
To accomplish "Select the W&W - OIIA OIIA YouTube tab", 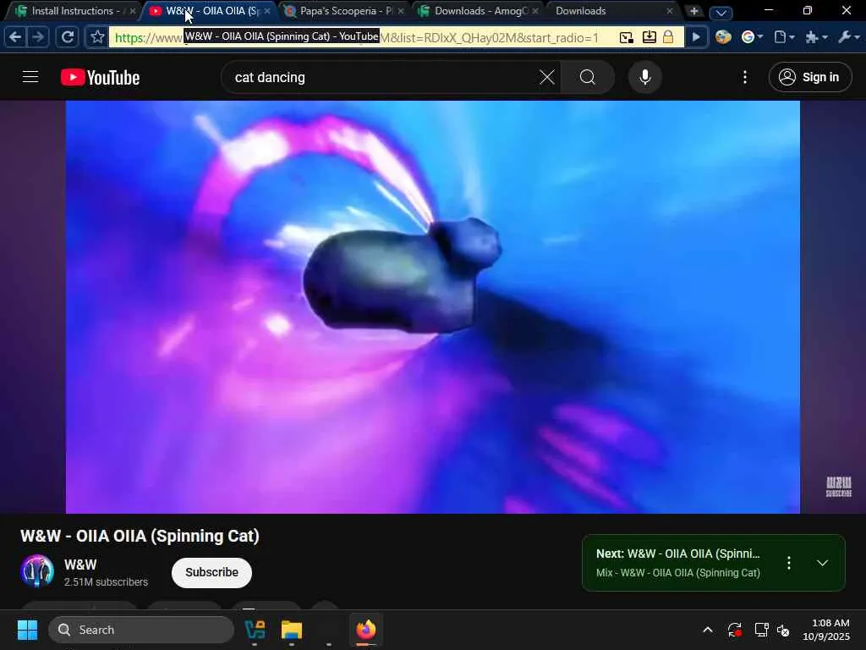I will pos(211,11).
